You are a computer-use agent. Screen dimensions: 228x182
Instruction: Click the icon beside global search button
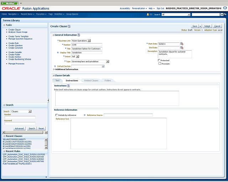(225, 14)
